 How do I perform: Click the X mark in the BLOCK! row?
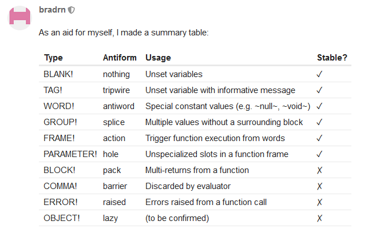[x=319, y=170]
